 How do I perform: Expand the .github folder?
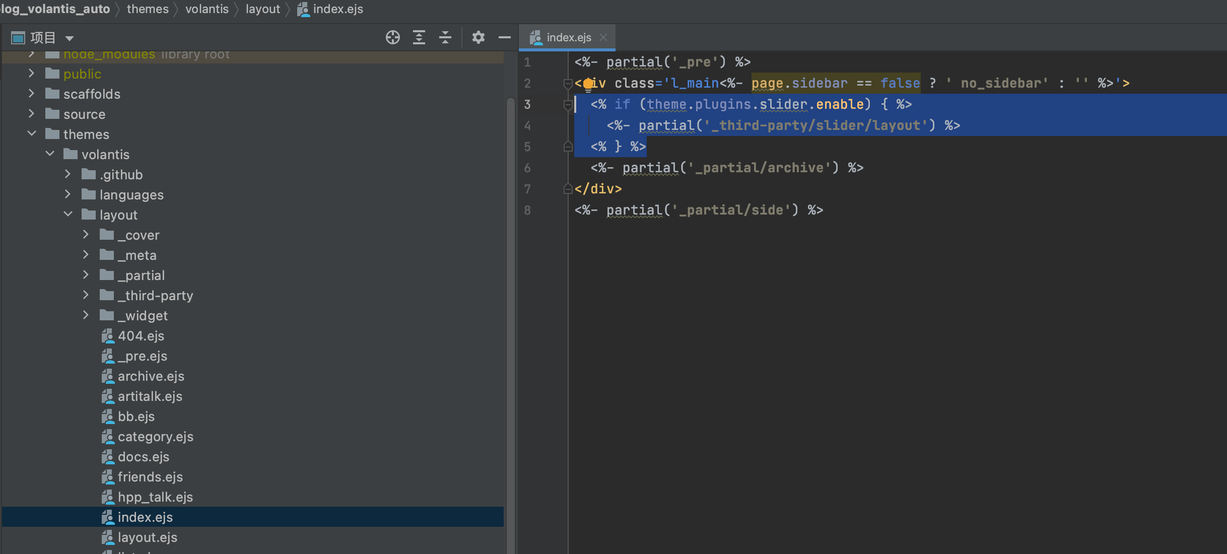coord(67,174)
